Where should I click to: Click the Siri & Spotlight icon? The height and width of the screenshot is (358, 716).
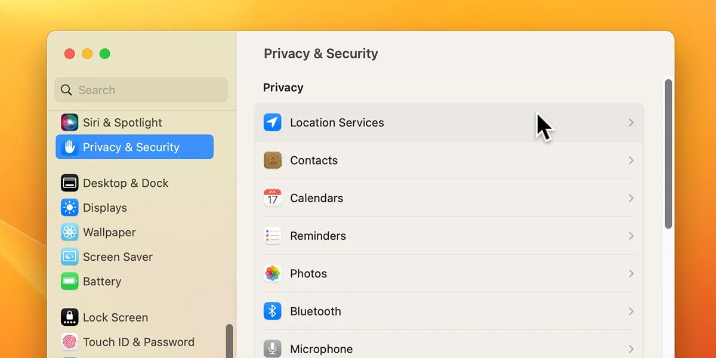click(69, 122)
